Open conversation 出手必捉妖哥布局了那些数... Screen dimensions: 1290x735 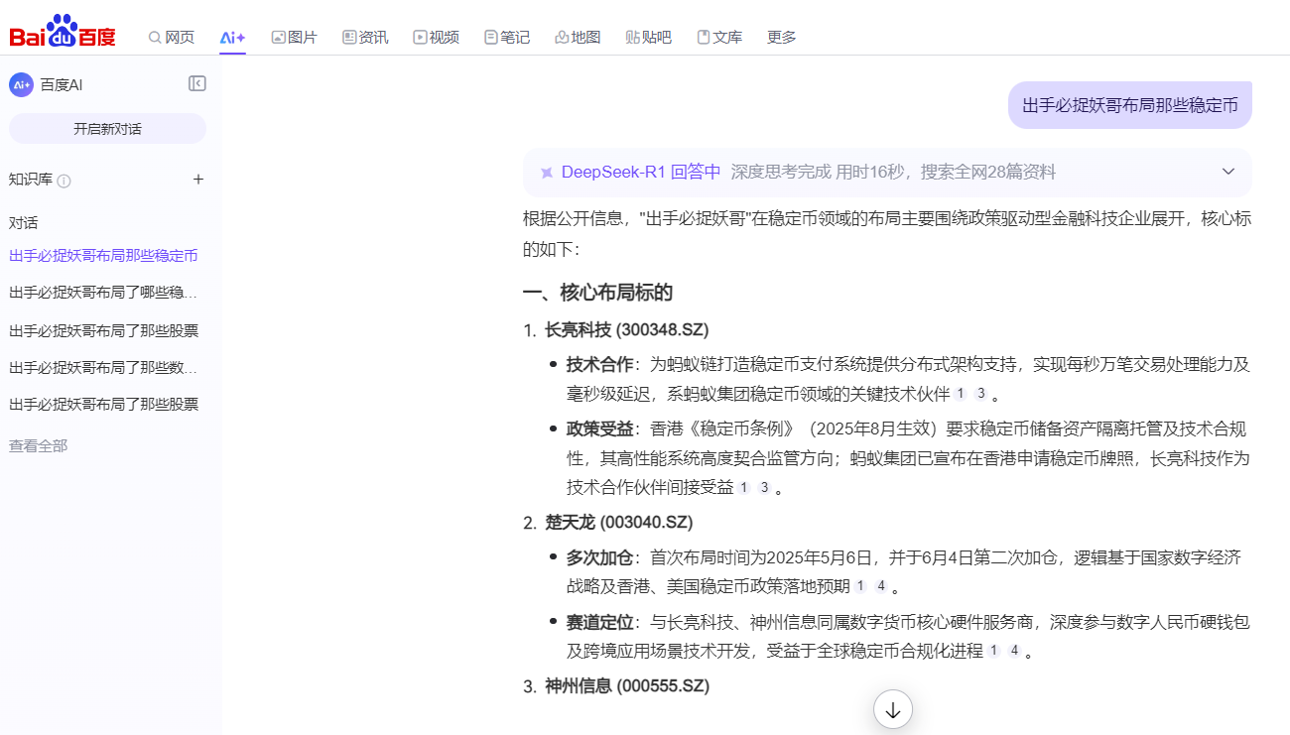(x=103, y=368)
